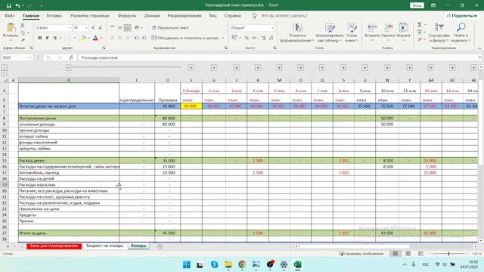The image size is (484, 272).
Task: Open the borders dropdown arrow
Action: coord(75,38)
